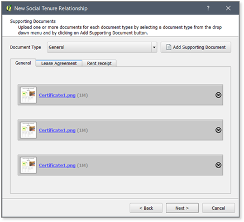Click the QGIS logo in title bar
Screen dimensions: 244x222
tap(9, 8)
